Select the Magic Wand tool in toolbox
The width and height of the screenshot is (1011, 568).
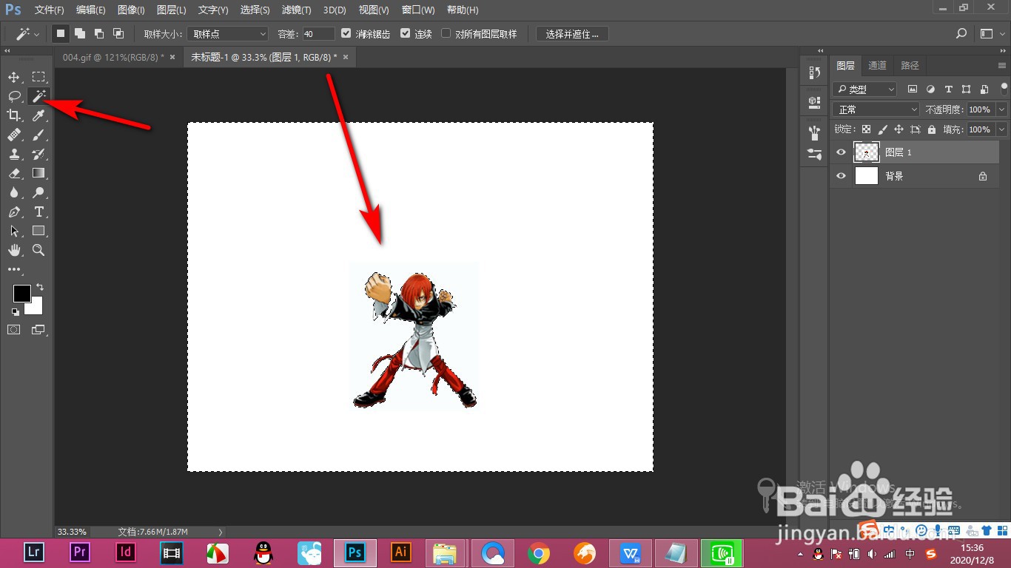(x=38, y=96)
